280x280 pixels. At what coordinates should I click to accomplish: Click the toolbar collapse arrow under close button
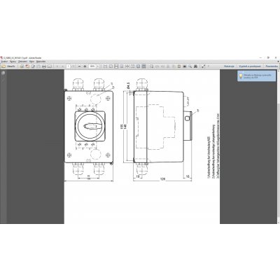[x=278, y=61]
